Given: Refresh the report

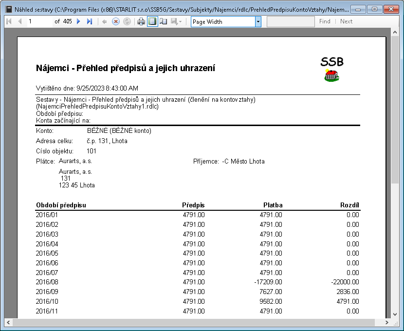Looking at the screenshot, I should tap(127, 21).
